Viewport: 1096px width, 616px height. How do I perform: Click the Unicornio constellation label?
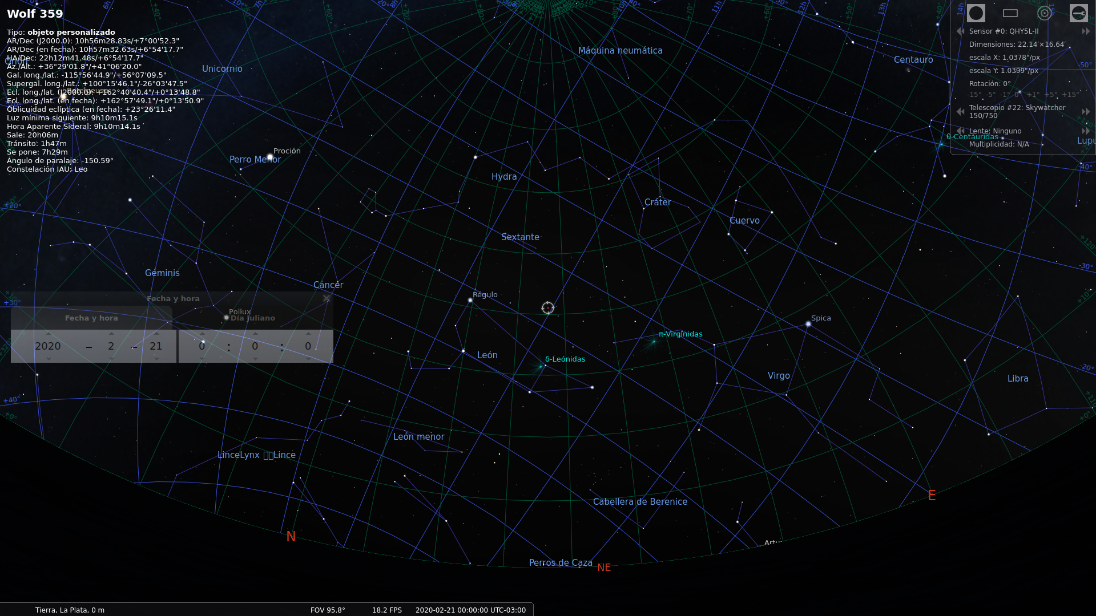click(x=222, y=69)
